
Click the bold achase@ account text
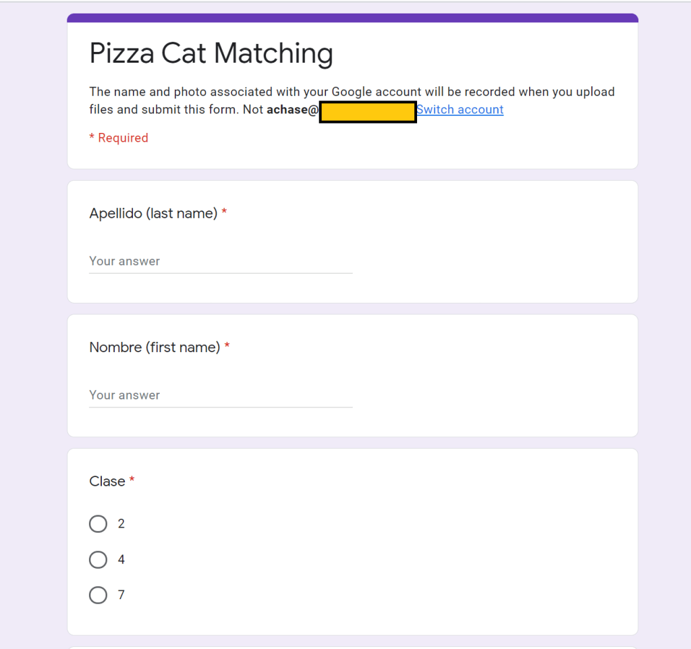292,110
